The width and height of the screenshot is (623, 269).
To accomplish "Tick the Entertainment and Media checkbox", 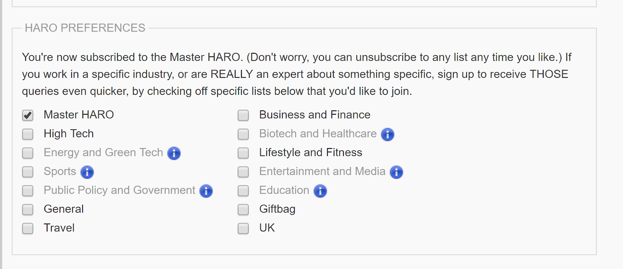I will (243, 172).
